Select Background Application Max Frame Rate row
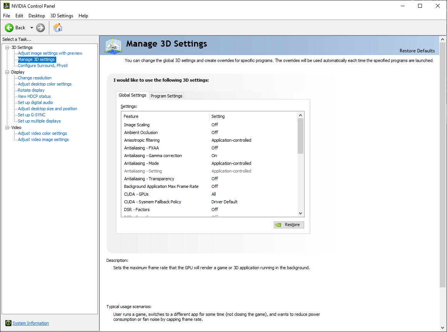The height and width of the screenshot is (332, 447). 209,186
